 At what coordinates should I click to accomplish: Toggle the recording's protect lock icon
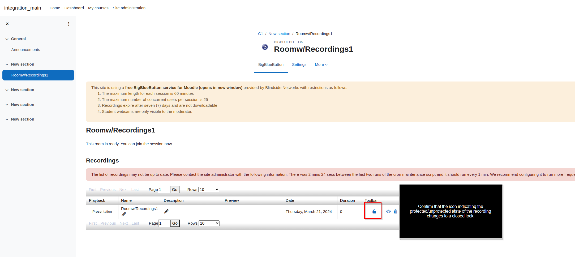tap(374, 212)
